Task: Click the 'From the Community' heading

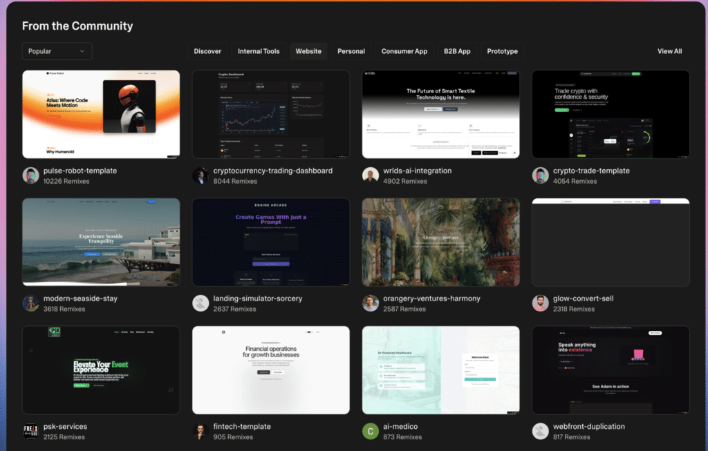Action: [77, 26]
